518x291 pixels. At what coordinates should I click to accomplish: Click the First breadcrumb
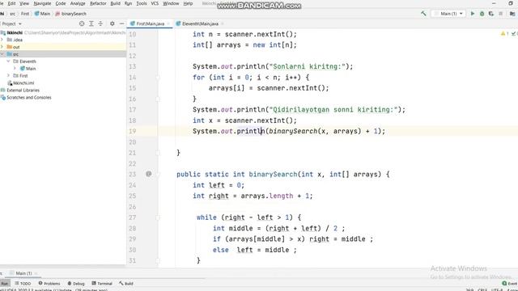25,14
